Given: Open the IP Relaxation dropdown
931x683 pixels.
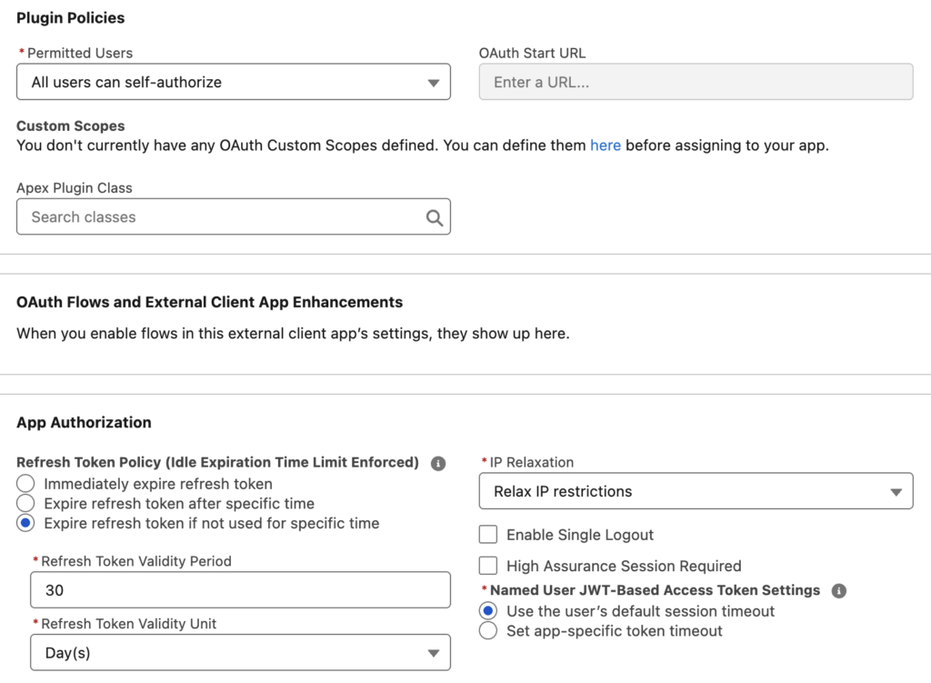Looking at the screenshot, I should tap(696, 491).
